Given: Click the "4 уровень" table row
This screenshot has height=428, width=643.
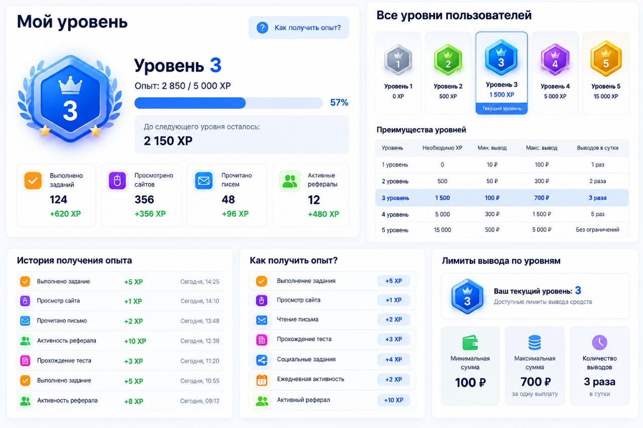Looking at the screenshot, I should point(502,214).
